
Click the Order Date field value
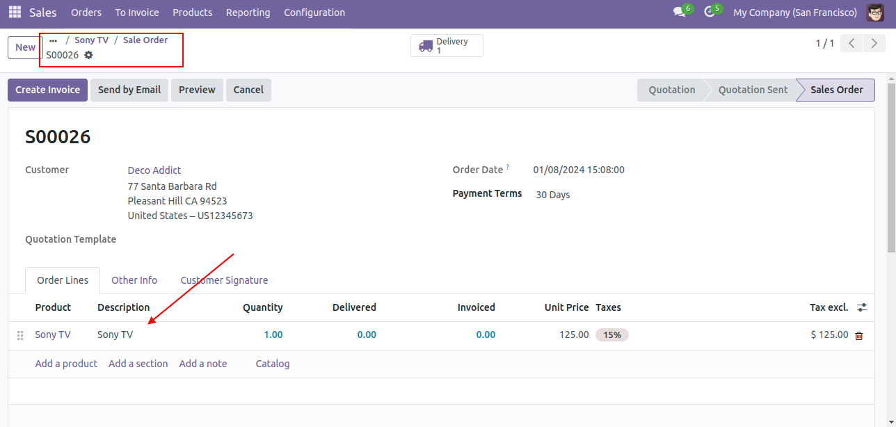579,170
